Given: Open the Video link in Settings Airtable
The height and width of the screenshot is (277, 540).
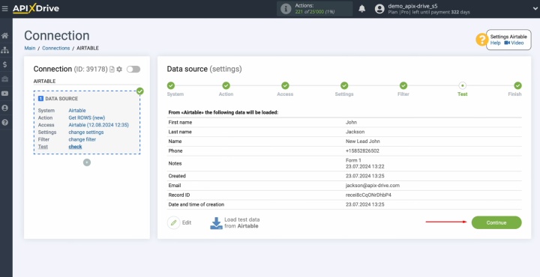Looking at the screenshot, I should (514, 43).
